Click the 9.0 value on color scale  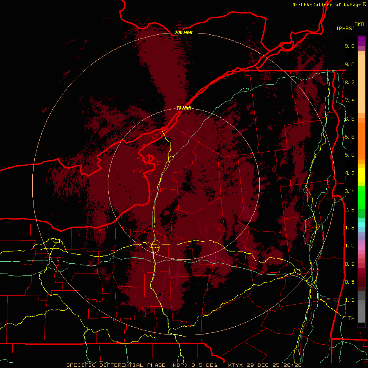(350, 64)
